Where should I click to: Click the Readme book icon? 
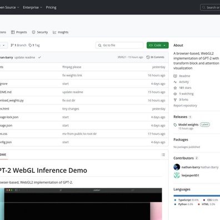[175, 76]
